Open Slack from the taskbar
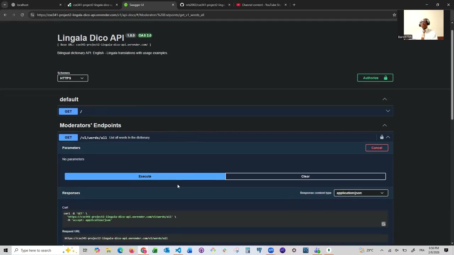Viewport: 454px width, 255px height. [225, 250]
